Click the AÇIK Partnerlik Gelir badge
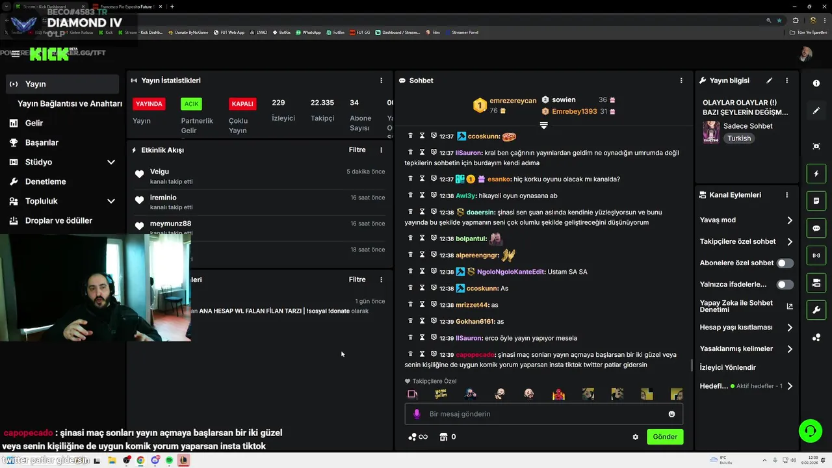Screen dimensions: 832x468 (x=191, y=104)
